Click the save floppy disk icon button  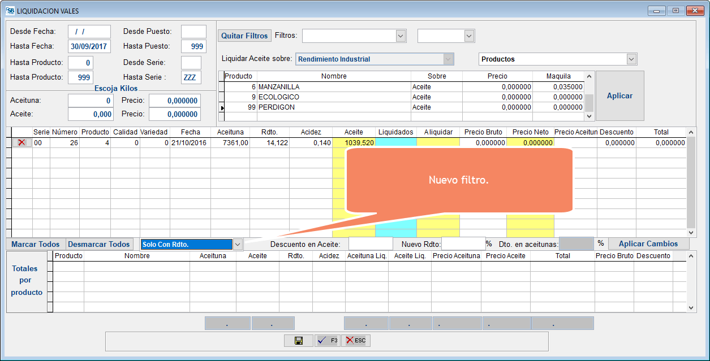tap(299, 341)
